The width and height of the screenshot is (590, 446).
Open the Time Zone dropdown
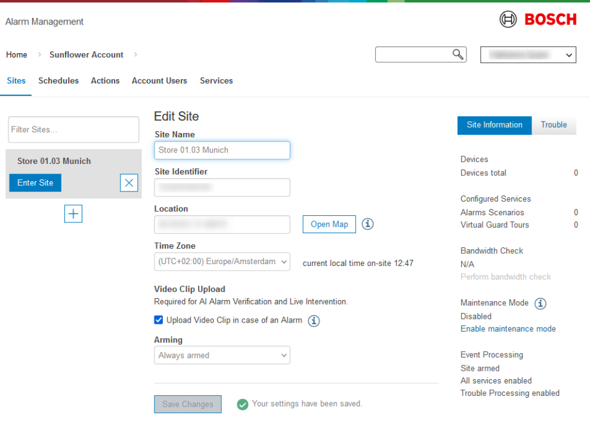[x=222, y=262]
